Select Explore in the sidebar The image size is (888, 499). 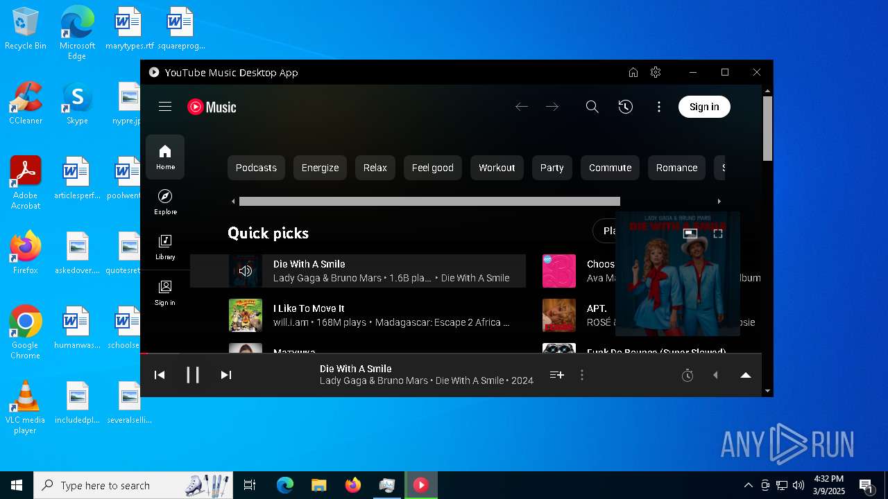tap(165, 202)
